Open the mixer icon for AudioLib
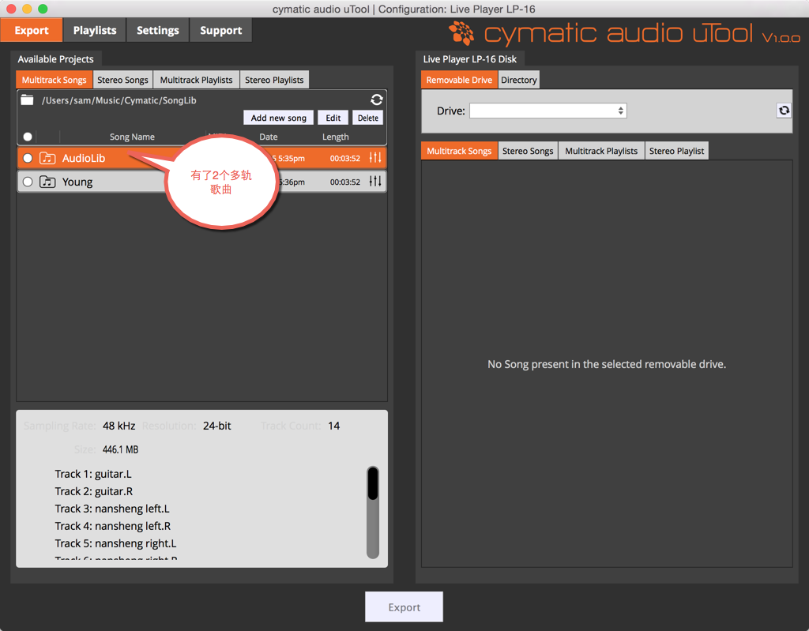Image resolution: width=809 pixels, height=631 pixels. pos(375,158)
